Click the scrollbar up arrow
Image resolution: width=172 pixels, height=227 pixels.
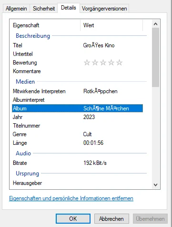(x=155, y=24)
